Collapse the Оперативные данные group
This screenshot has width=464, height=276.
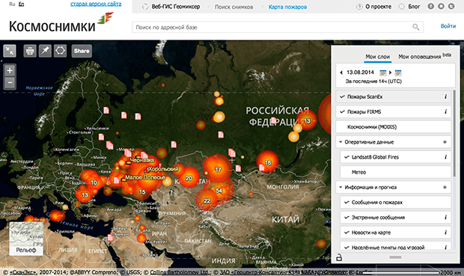[341, 142]
